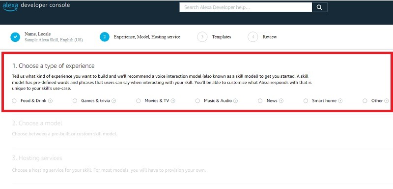Click the magnifier search button
393x189 pixels.
pos(319,7)
